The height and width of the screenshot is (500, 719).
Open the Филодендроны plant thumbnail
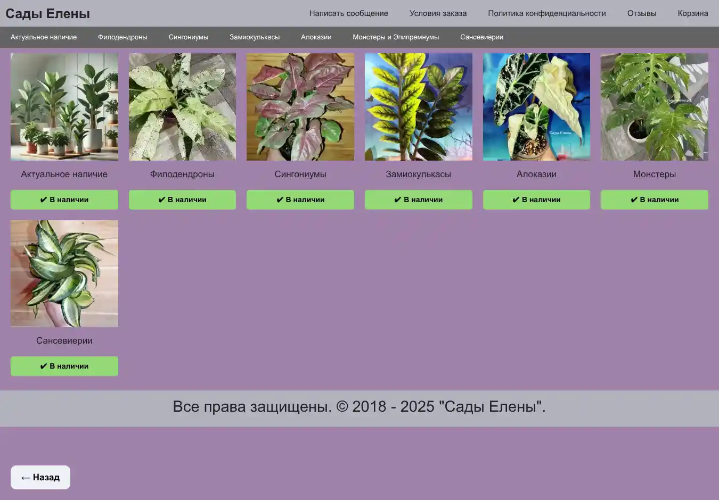click(182, 106)
